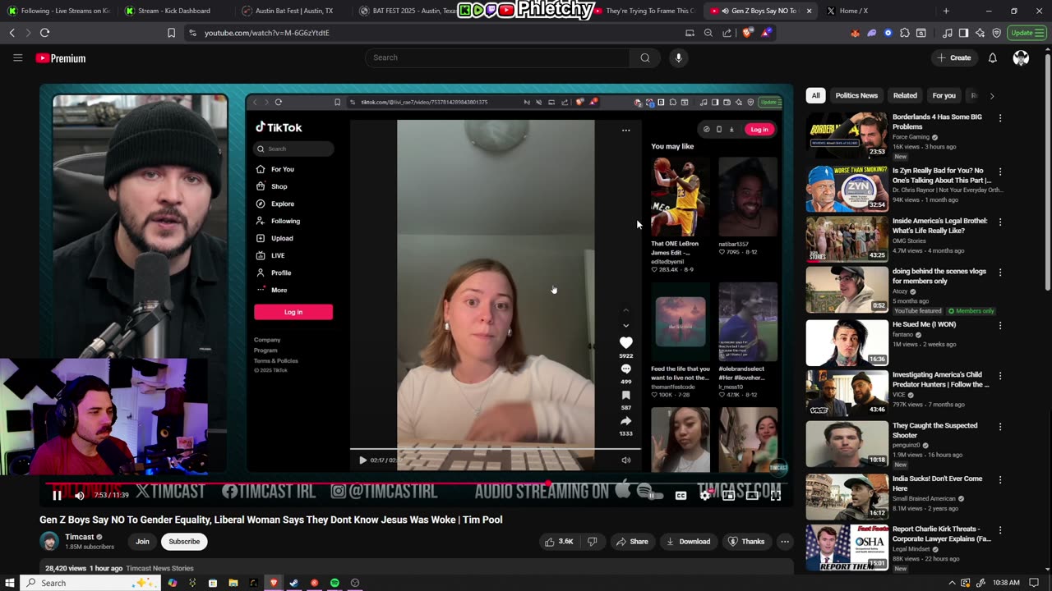Click the address bar URL
This screenshot has height=591, width=1052.
coord(266,33)
